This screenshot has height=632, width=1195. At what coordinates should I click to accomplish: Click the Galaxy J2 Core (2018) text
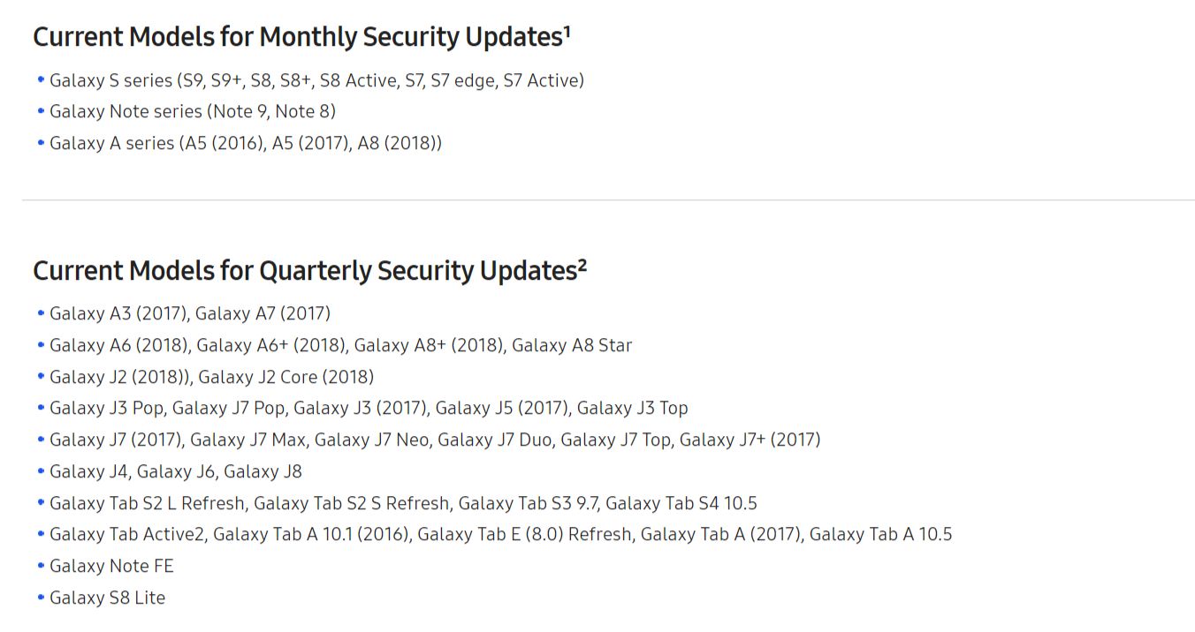coord(285,377)
